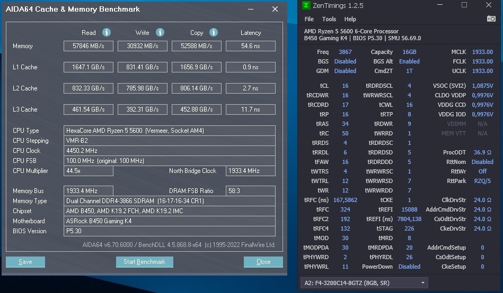Click Start Benchmark button
503x293 pixels.
pyautogui.click(x=144, y=262)
